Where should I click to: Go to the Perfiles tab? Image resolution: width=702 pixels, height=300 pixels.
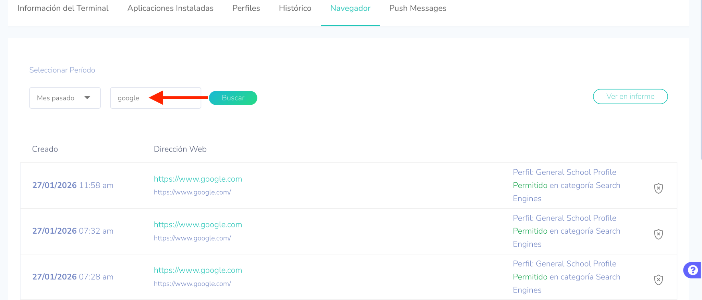(x=246, y=8)
